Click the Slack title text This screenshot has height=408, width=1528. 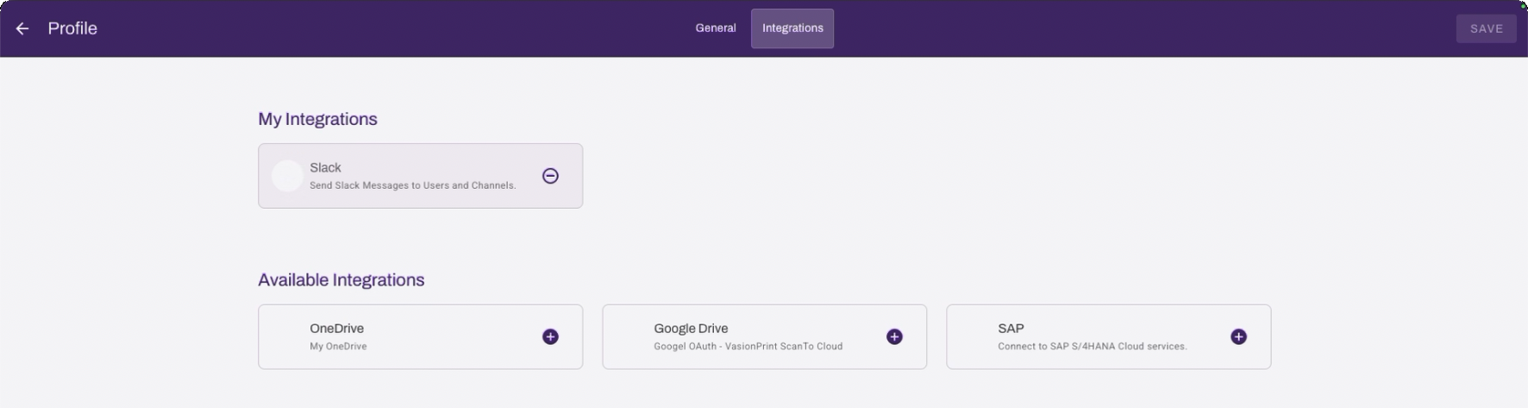click(325, 167)
